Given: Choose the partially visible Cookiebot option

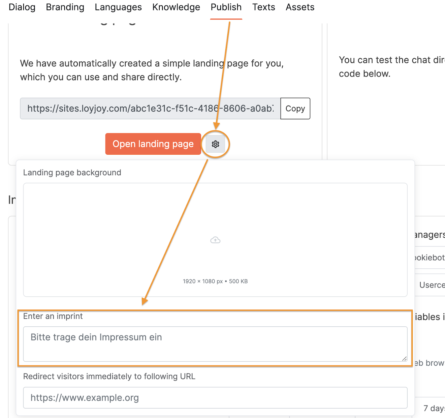Looking at the screenshot, I should coord(430,258).
